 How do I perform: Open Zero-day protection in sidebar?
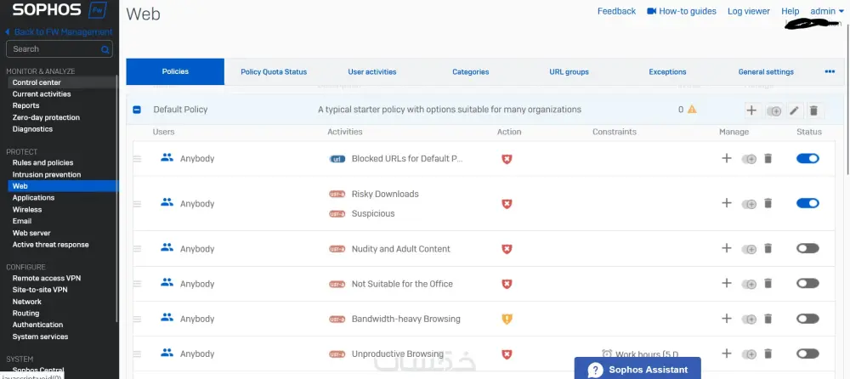pos(46,117)
